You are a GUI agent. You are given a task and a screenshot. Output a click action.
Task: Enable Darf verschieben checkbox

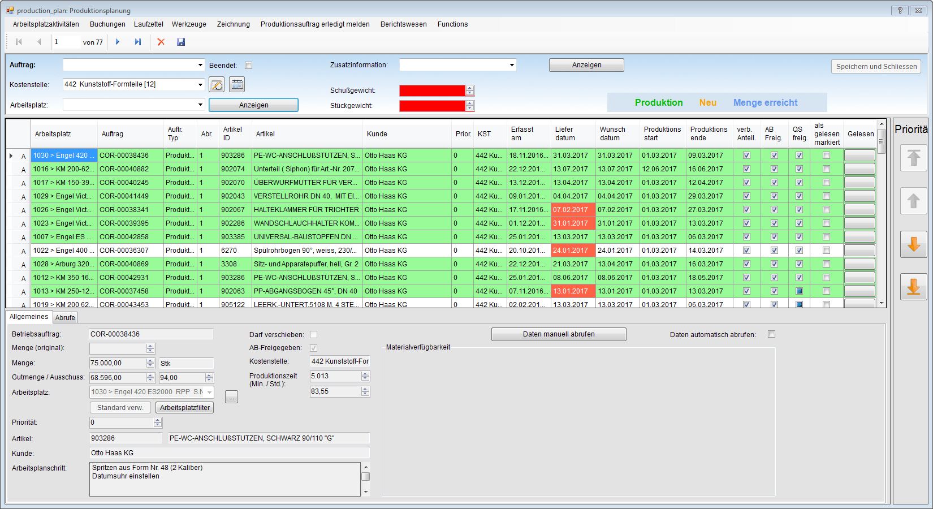[313, 335]
